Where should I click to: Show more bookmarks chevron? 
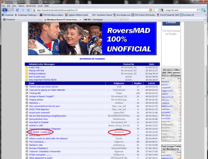point(206,15)
